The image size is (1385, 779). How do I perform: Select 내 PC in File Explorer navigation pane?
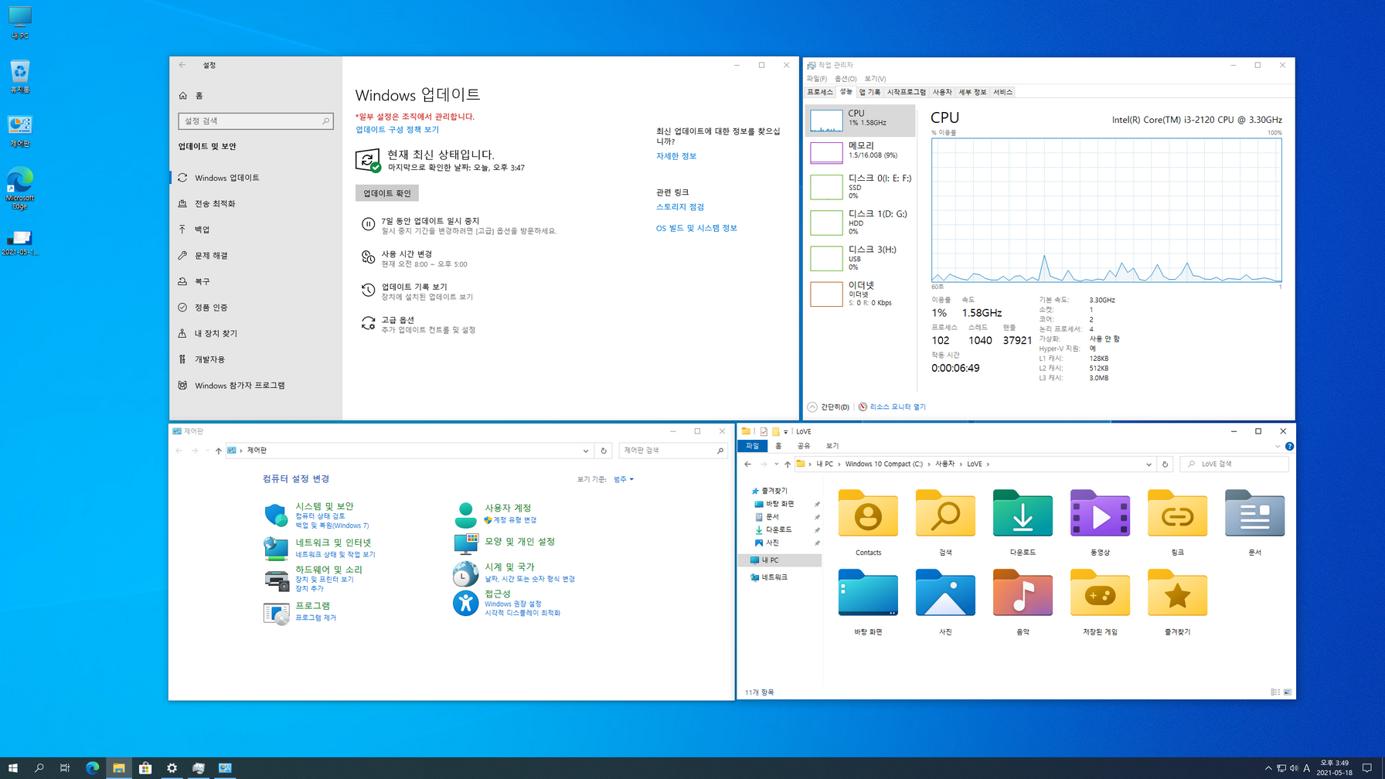point(780,560)
